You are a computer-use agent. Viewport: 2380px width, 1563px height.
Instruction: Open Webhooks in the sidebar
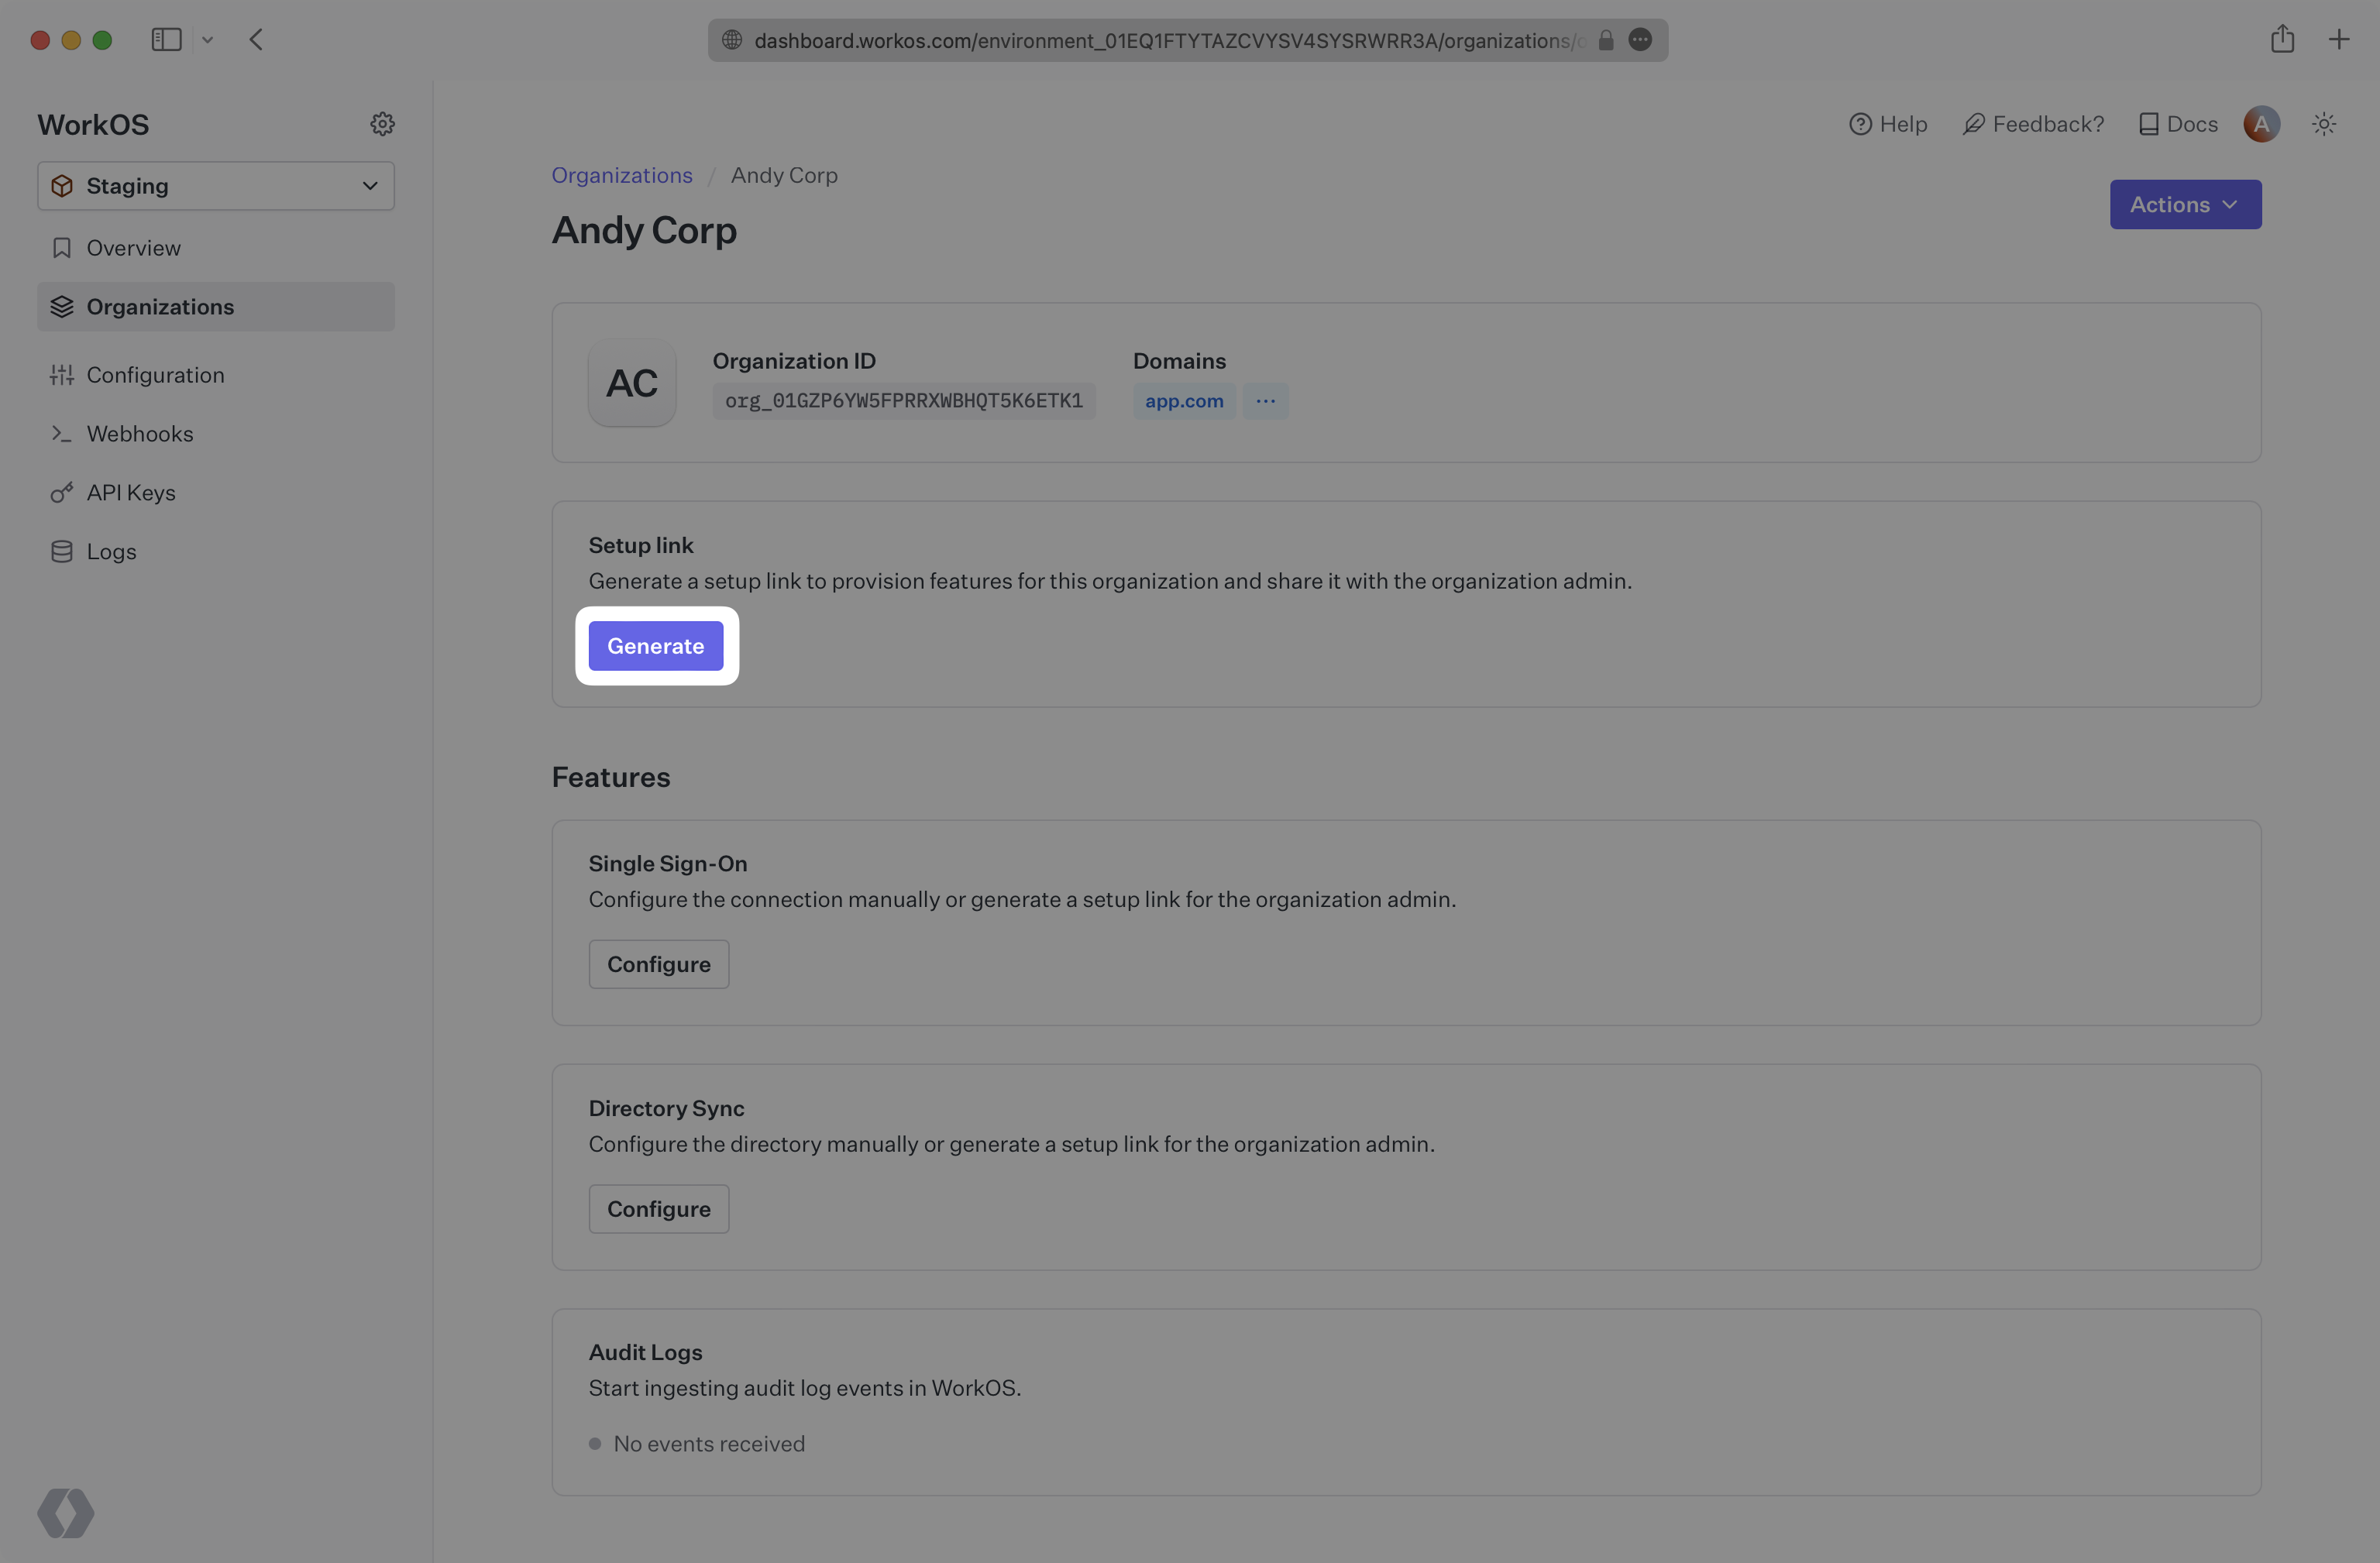pyautogui.click(x=140, y=434)
